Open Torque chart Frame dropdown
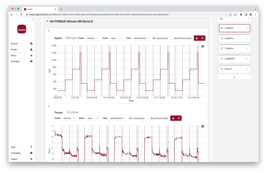 tap(69, 118)
